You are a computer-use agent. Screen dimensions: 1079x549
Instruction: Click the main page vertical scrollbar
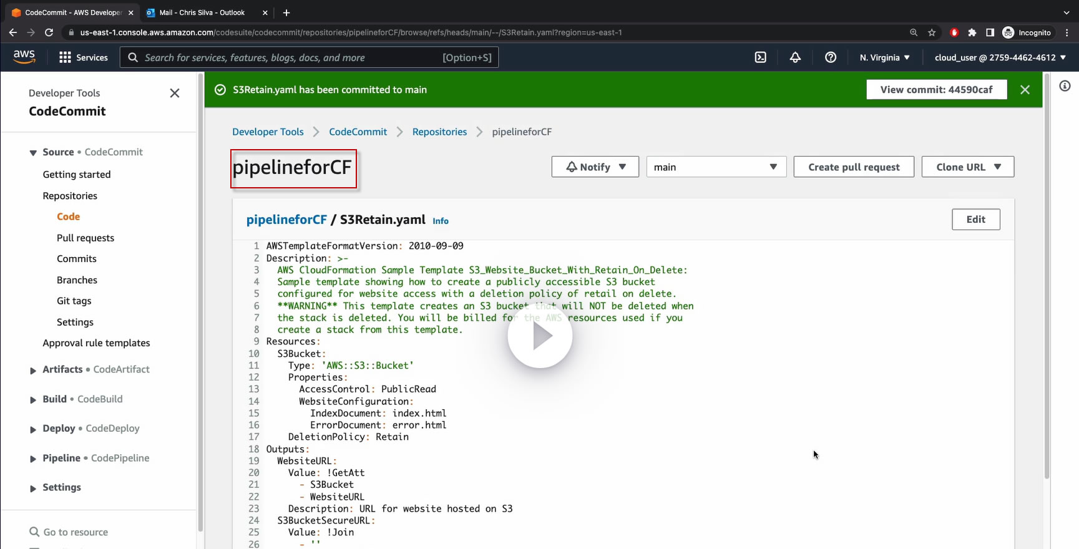point(1047,276)
